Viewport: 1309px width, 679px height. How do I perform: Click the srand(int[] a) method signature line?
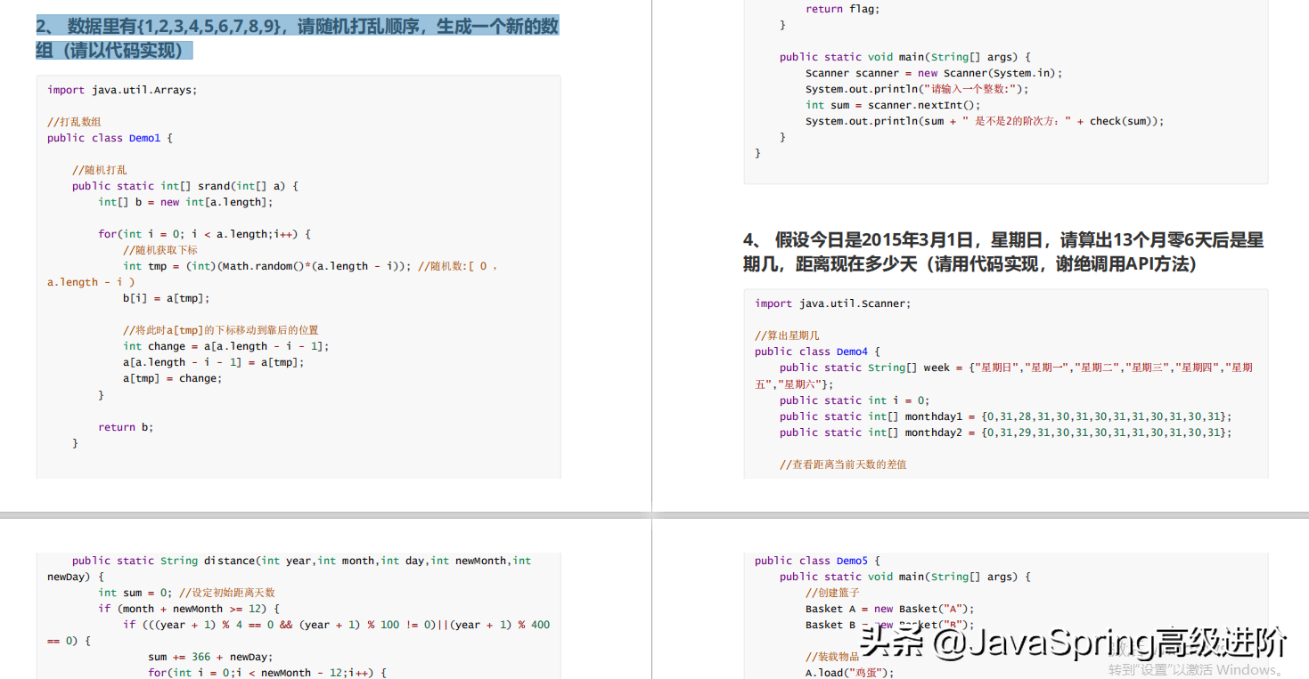tap(185, 186)
